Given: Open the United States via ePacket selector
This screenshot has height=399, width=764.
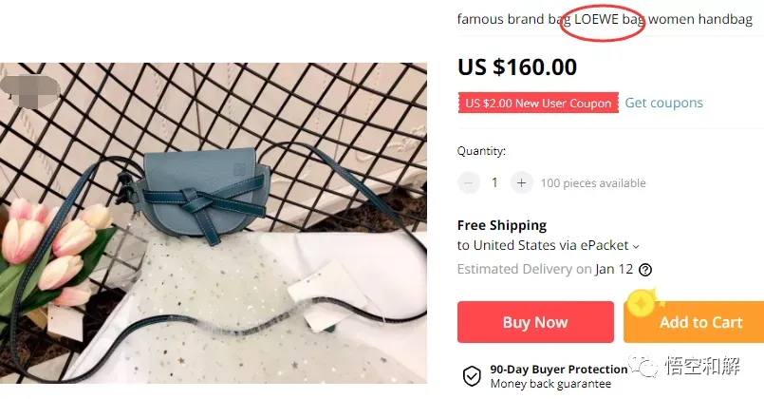Looking at the screenshot, I should [x=548, y=245].
